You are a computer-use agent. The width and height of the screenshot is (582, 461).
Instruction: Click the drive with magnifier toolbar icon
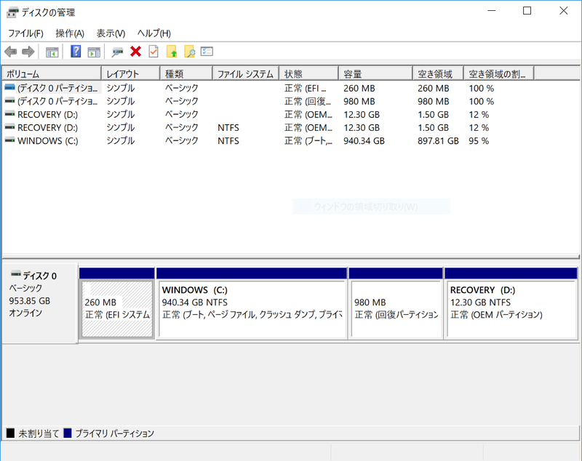coord(117,52)
